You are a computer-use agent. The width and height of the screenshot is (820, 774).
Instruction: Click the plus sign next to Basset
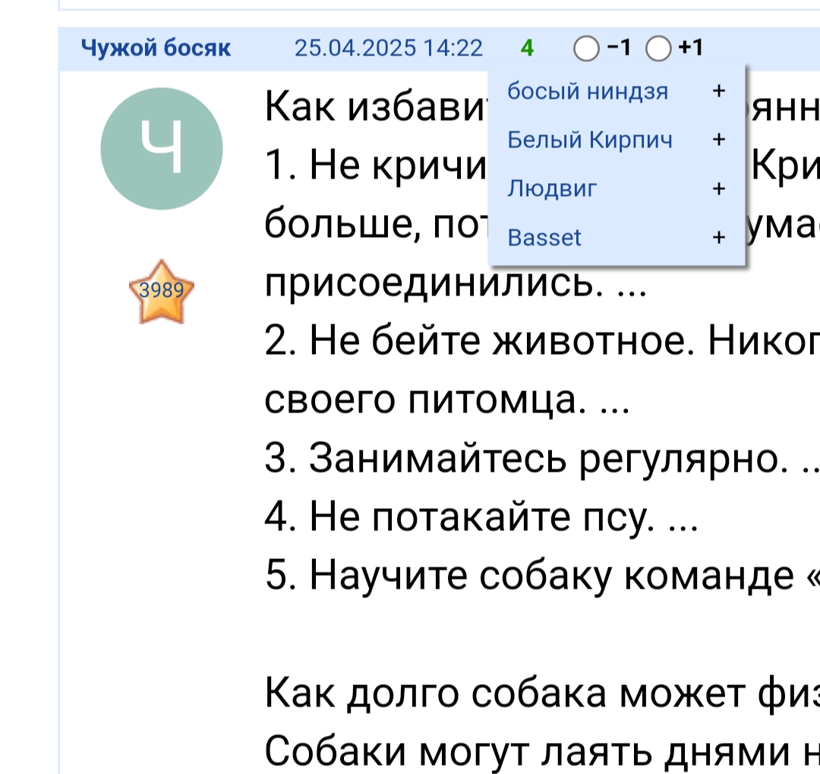point(719,238)
